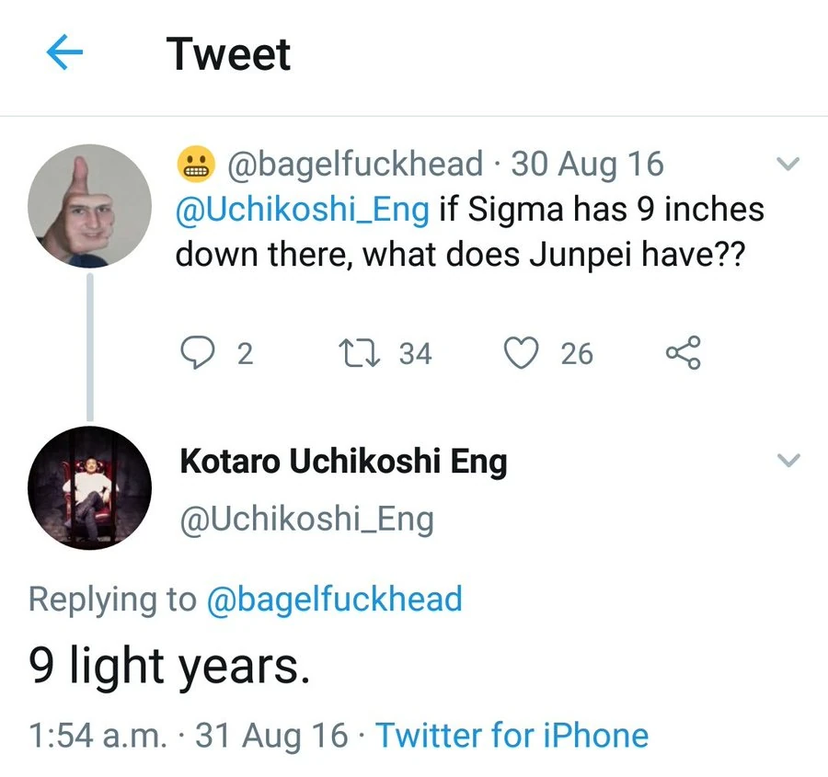The image size is (828, 777).
Task: Click the 'Twitter for iPhone' source link
Action: (x=512, y=736)
